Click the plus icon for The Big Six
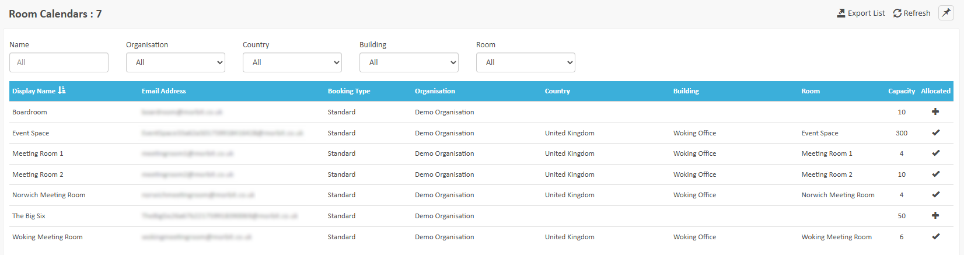Screen dimensions: 964x255 [x=935, y=215]
